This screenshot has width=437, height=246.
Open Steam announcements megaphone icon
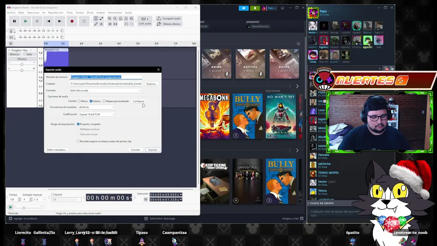click(x=244, y=8)
